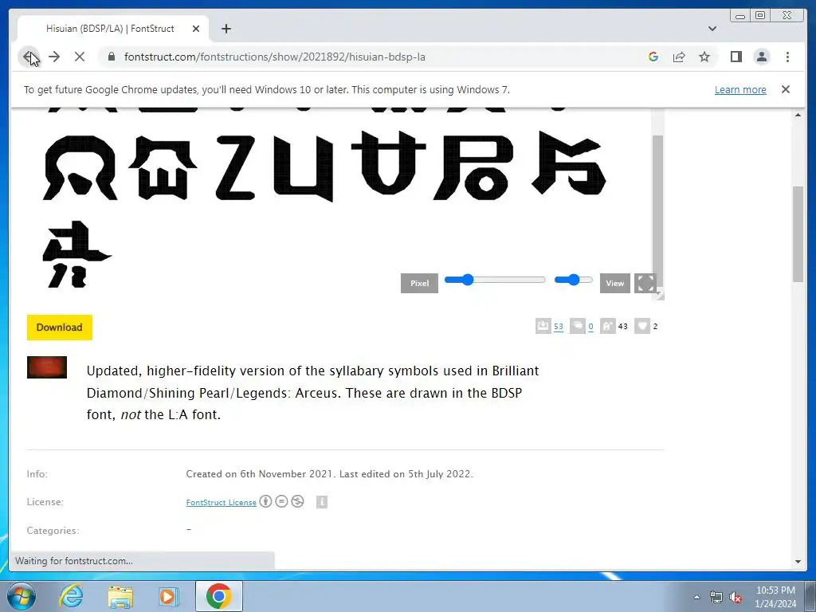Click the Chrome taskbar icon
Image resolution: width=816 pixels, height=612 pixels.
point(218,596)
